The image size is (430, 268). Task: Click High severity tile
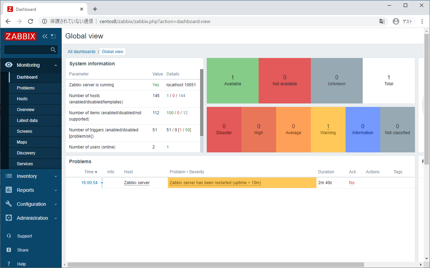pyautogui.click(x=259, y=130)
